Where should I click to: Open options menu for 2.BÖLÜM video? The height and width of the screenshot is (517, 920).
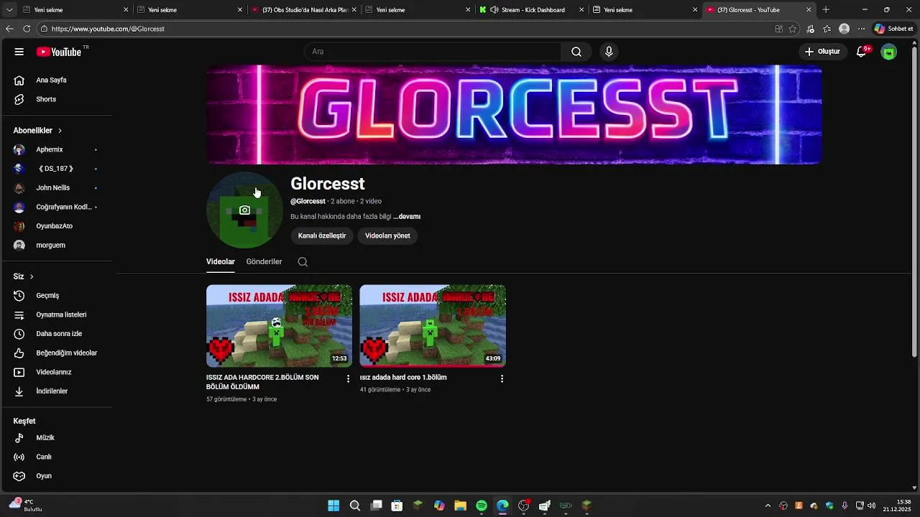point(349,378)
